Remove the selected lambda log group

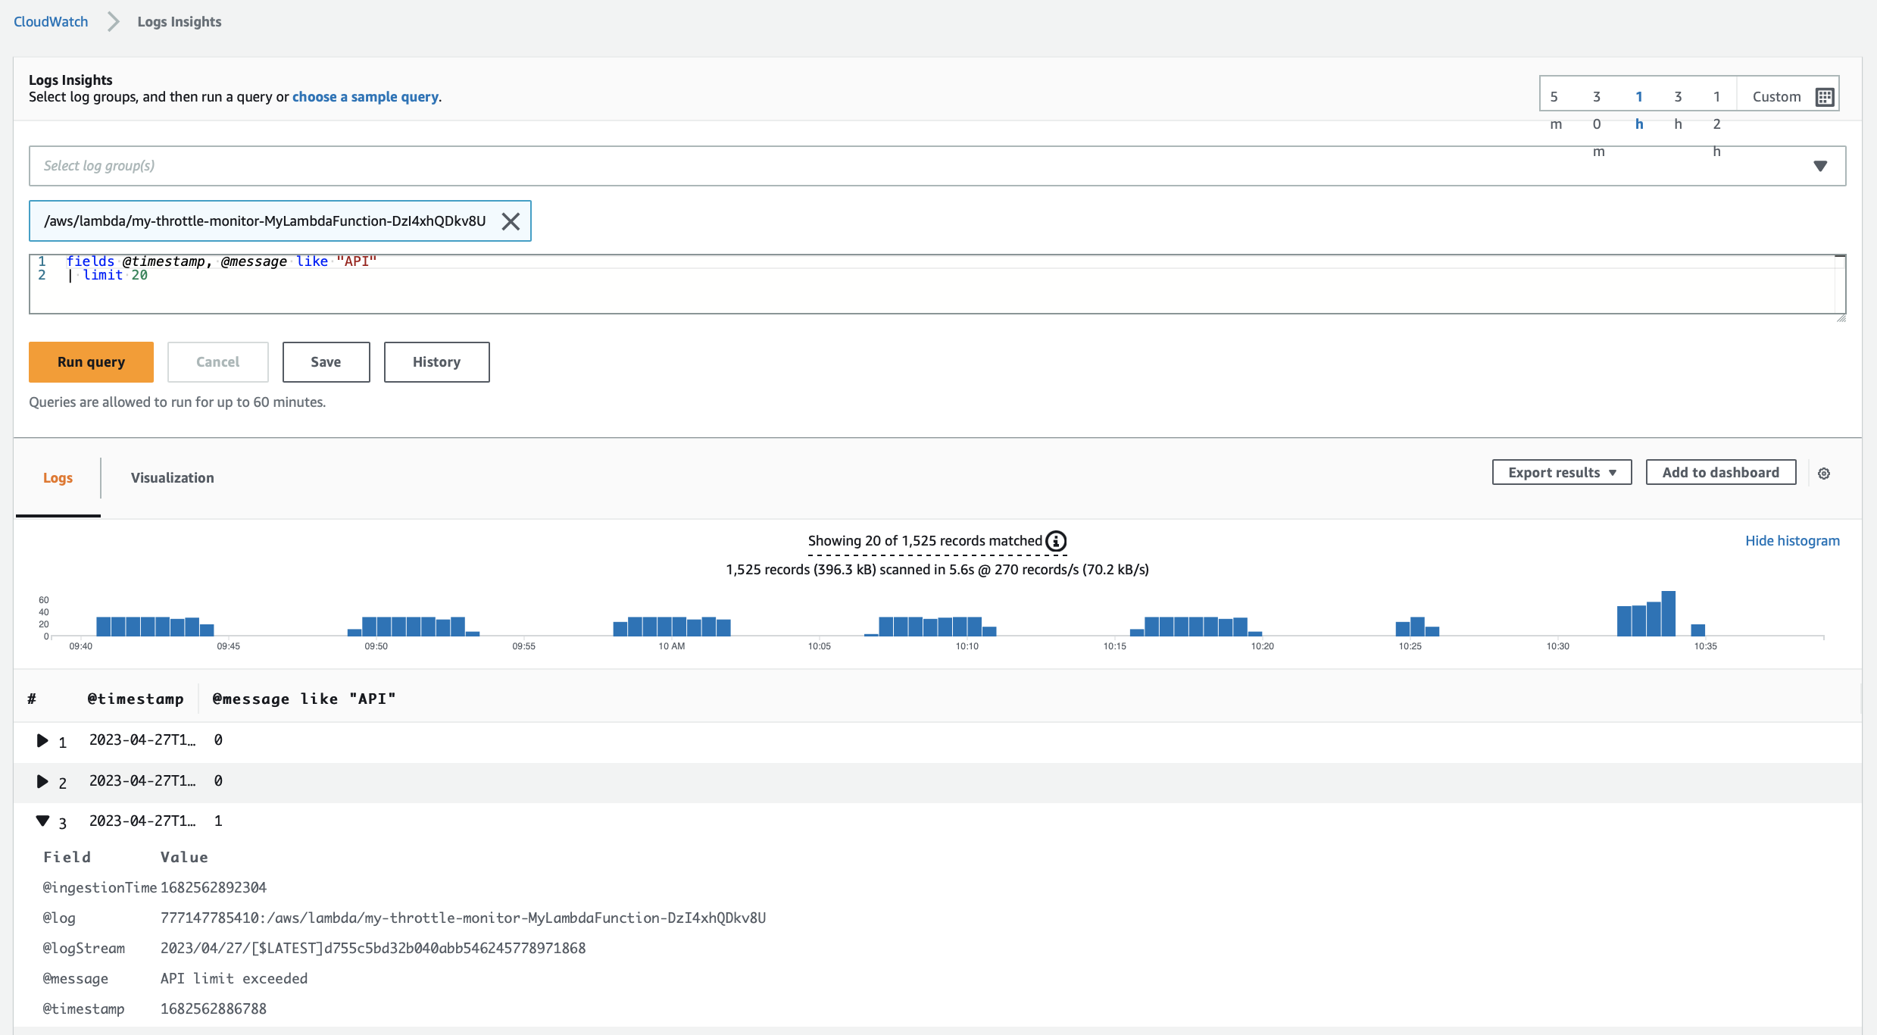511,221
